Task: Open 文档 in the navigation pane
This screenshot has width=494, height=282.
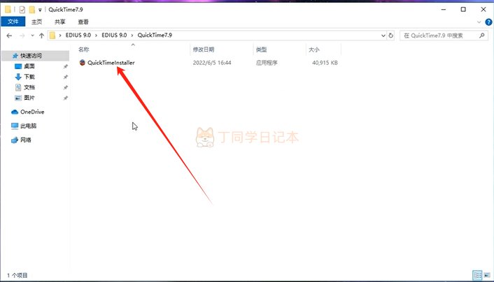Action: 29,87
